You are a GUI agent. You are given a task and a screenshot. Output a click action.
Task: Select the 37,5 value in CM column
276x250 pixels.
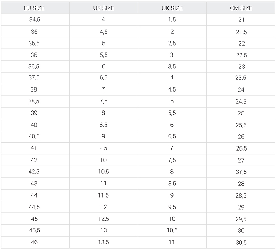(x=240, y=172)
